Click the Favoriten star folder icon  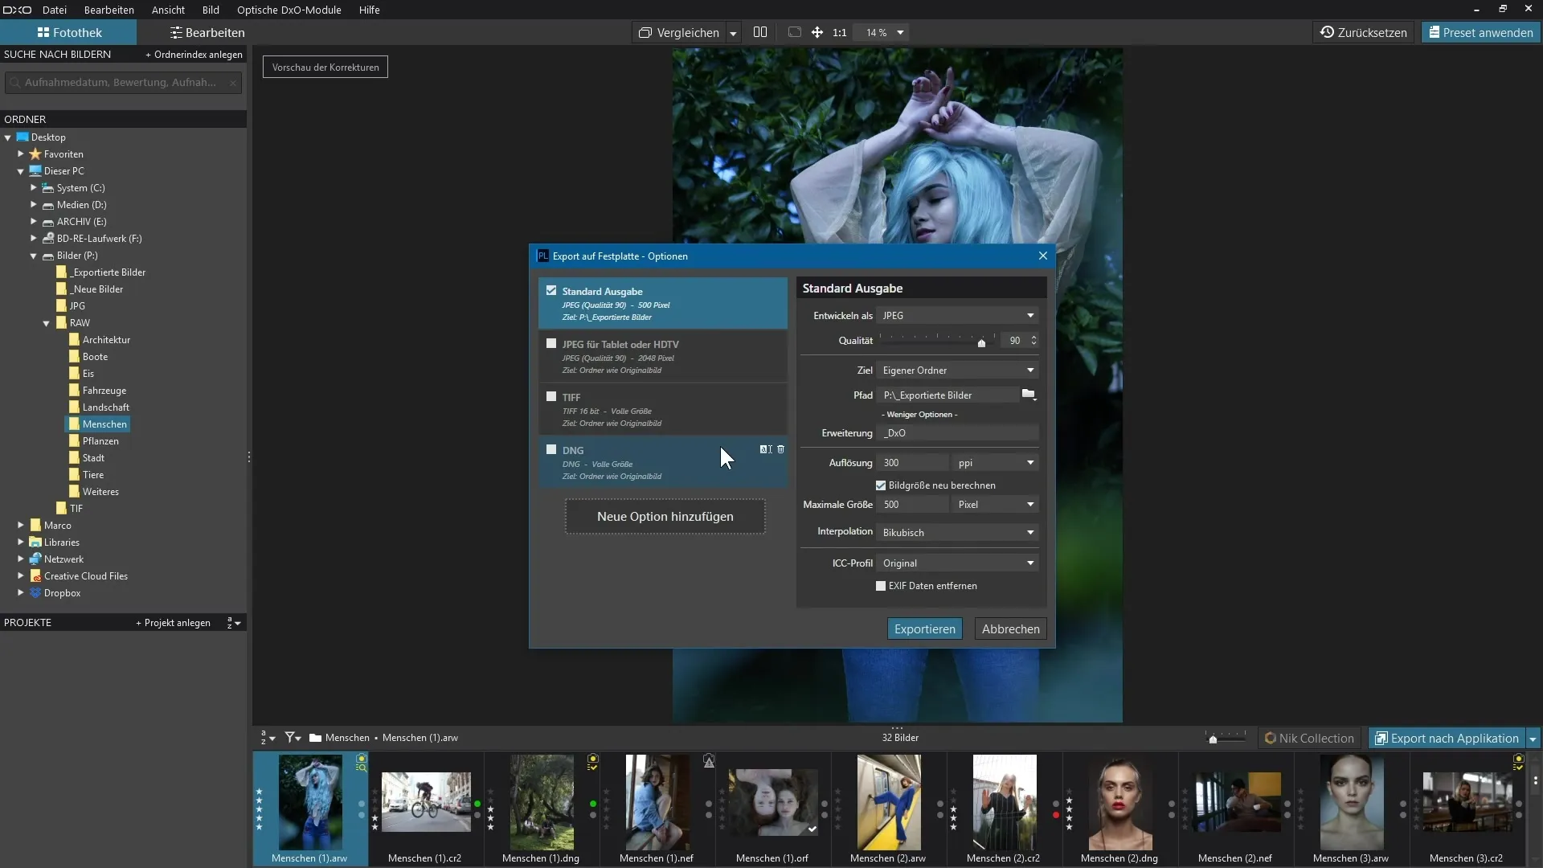pos(35,154)
